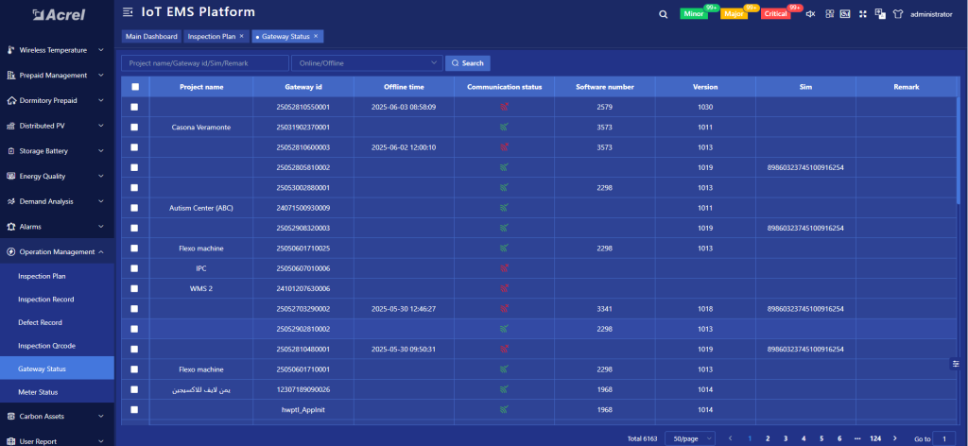Image resolution: width=968 pixels, height=446 pixels.
Task: Click the table's vertical scrollbar
Action: point(959,151)
